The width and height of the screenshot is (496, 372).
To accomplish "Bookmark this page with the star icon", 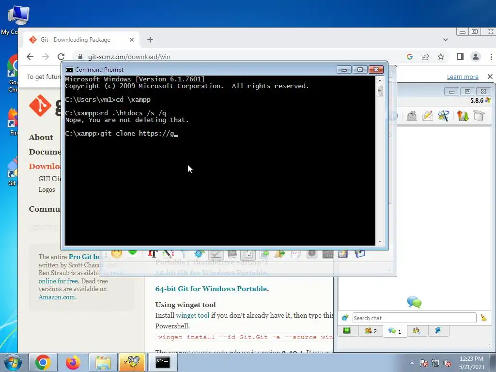I will (441, 57).
